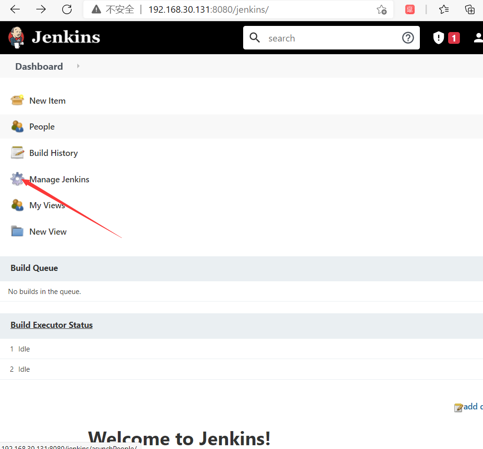Image resolution: width=483 pixels, height=449 pixels.
Task: Click the browser Back arrow
Action: click(x=15, y=9)
